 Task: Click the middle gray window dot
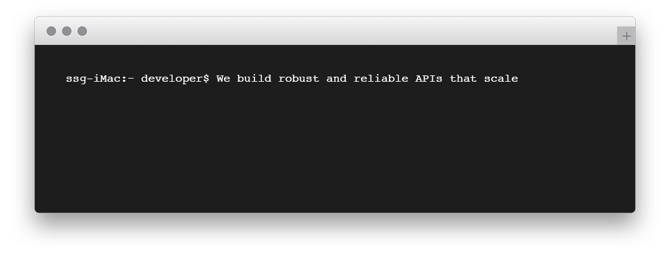click(x=67, y=31)
